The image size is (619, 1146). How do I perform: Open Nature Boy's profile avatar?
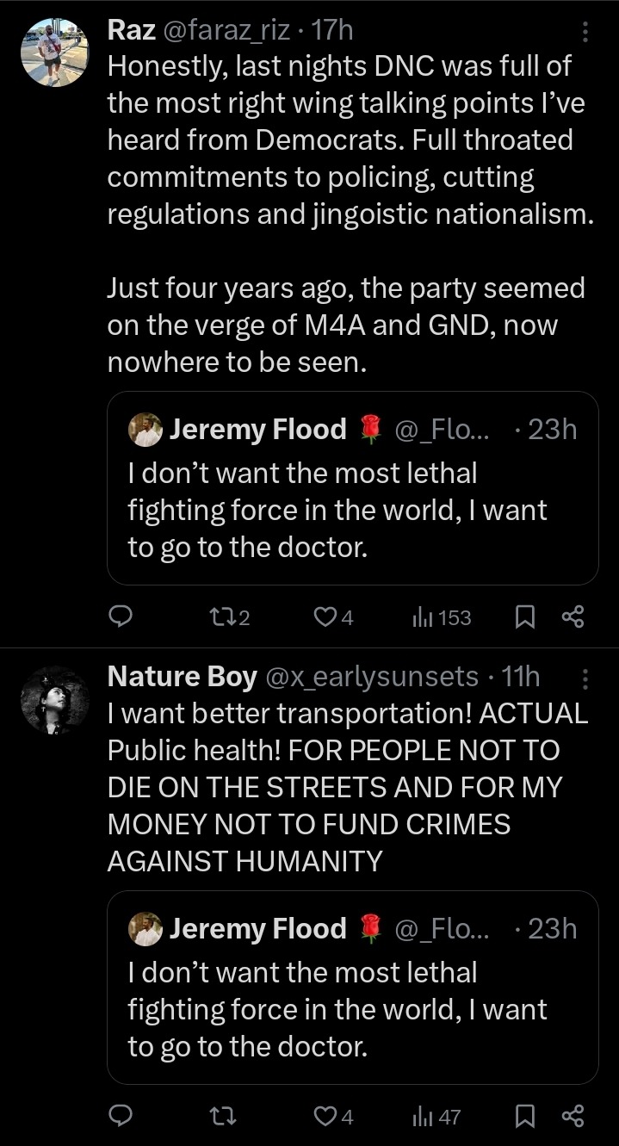click(x=54, y=700)
